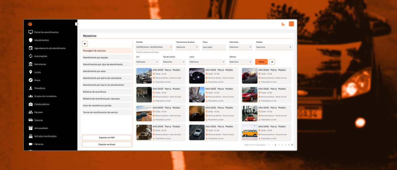
Task: Open the Fabricante dropdown
Action: pyautogui.click(x=240, y=47)
